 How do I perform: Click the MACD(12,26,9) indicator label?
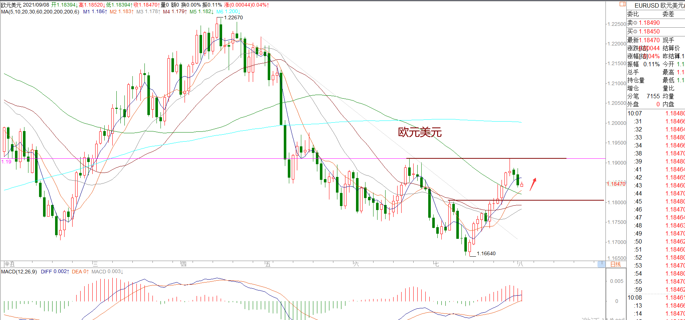click(19, 272)
